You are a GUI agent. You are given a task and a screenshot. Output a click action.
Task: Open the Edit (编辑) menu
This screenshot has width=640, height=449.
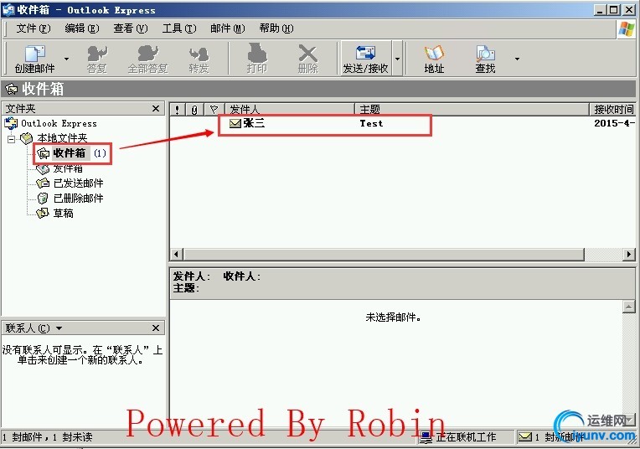coord(81,28)
